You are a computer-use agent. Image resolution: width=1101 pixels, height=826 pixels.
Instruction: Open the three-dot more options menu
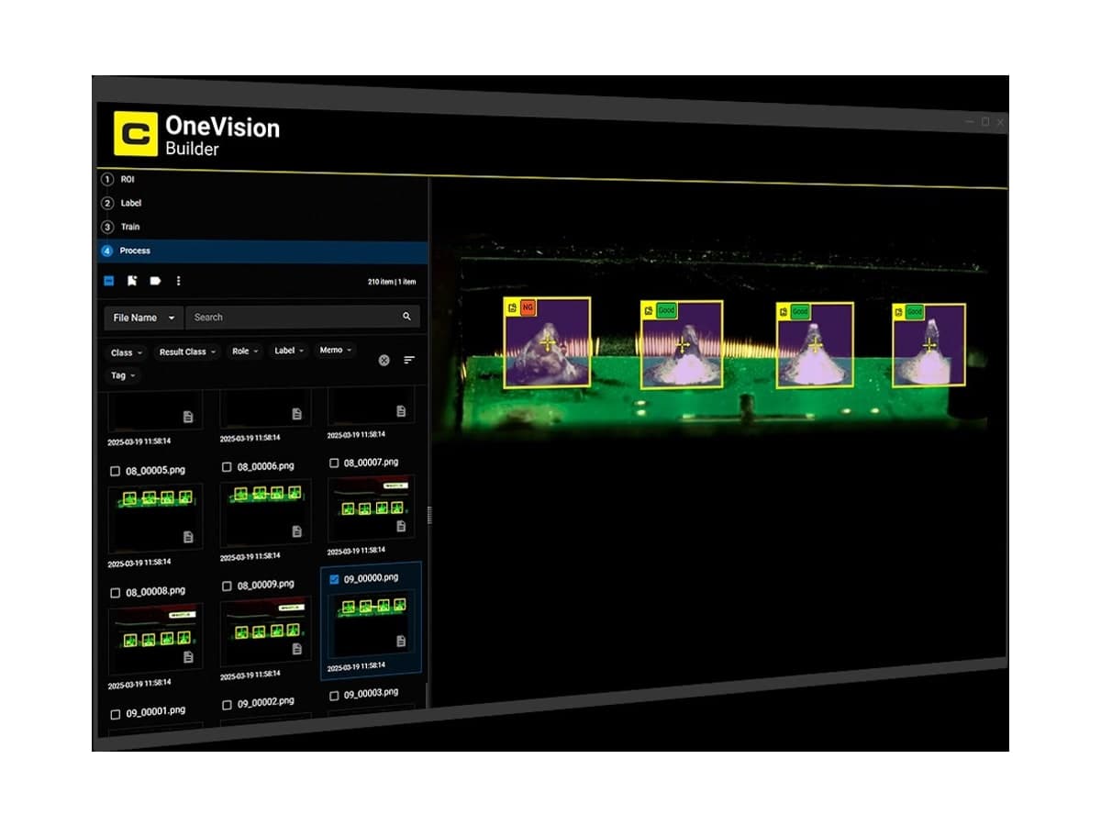[178, 281]
